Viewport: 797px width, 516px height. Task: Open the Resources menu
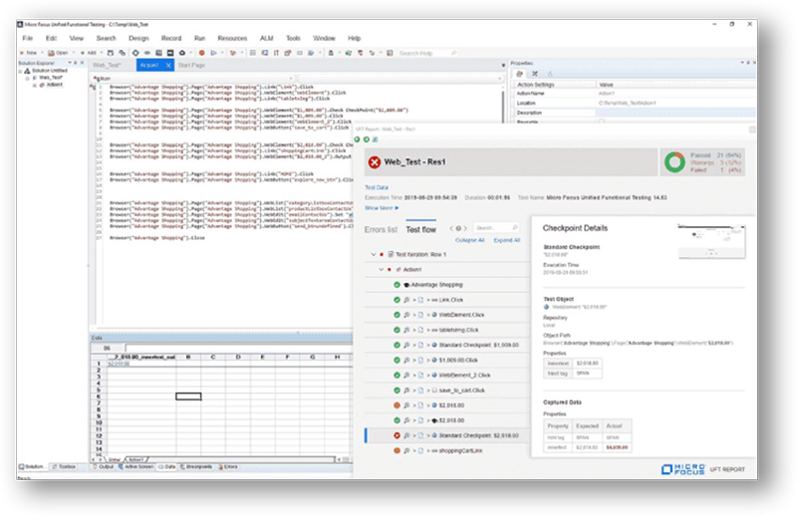point(232,38)
